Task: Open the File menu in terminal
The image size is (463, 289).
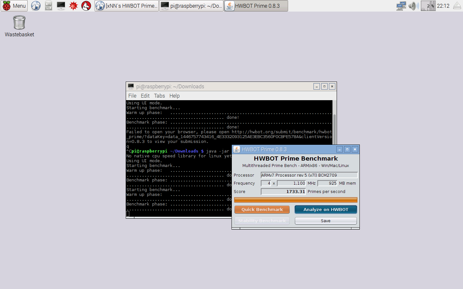Action: tap(132, 96)
